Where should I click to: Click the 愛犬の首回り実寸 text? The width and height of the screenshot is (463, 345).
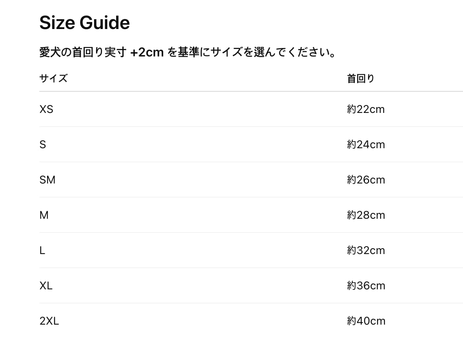[82, 53]
